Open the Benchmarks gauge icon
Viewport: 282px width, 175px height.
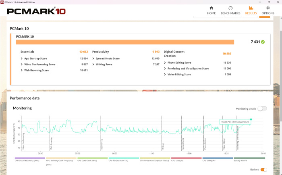[230, 8]
